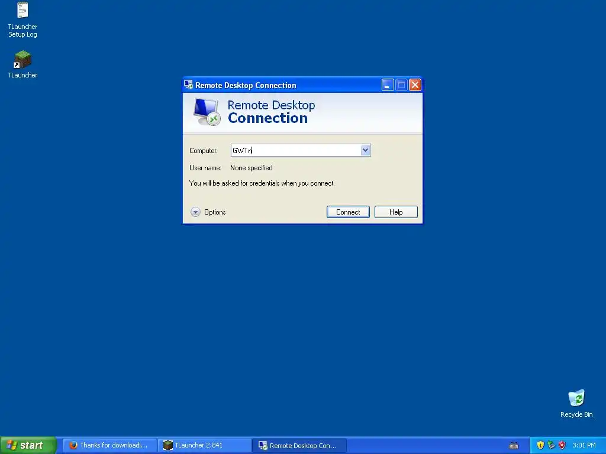Open the Windows start menu
Viewport: 606px width, 454px height.
coord(28,445)
